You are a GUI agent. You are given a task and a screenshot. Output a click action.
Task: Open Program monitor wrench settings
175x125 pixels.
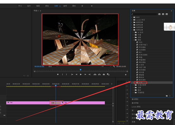point(114,67)
